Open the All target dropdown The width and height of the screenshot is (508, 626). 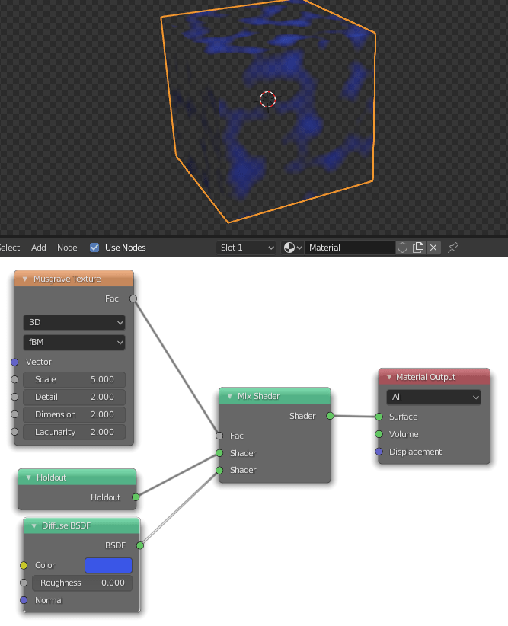pos(433,398)
